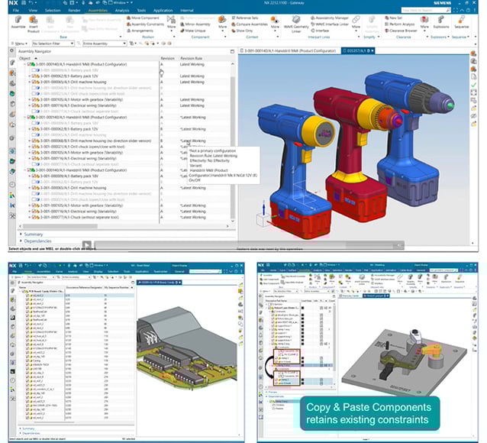Open the Clearance Browser
Screen dimensions: 487x443
tap(401, 31)
